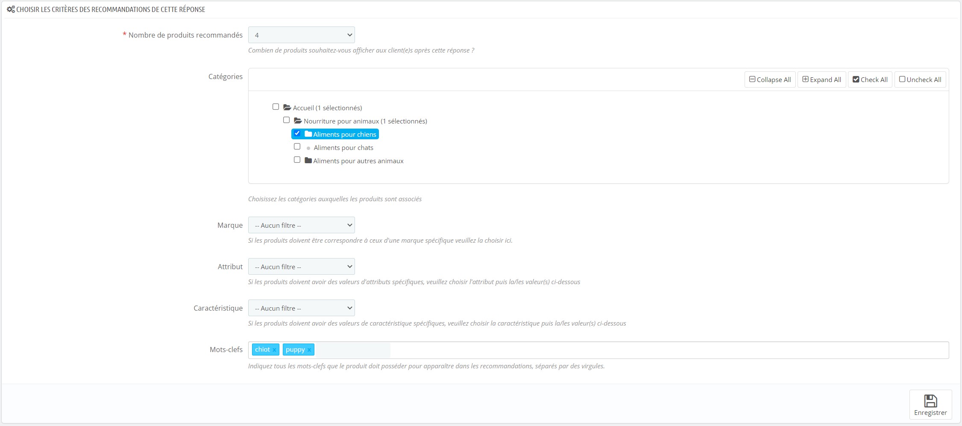Remove the "chiot" keyword tag
The width and height of the screenshot is (962, 426).
[x=275, y=350]
